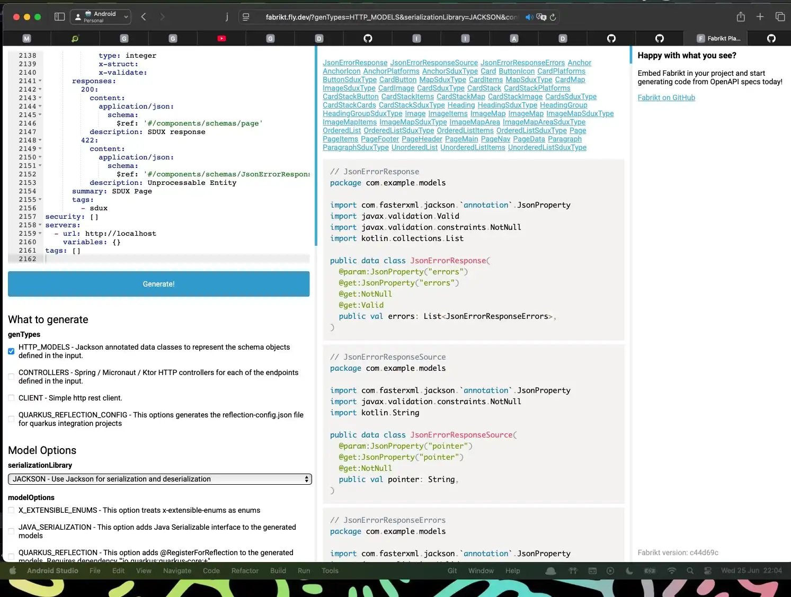The image size is (791, 597).
Task: Toggle the Safari sidebar icon
Action: click(x=59, y=17)
